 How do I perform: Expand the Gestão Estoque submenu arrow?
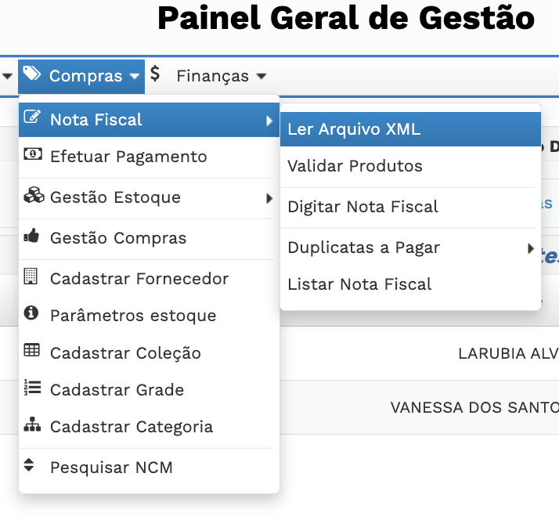point(269,198)
